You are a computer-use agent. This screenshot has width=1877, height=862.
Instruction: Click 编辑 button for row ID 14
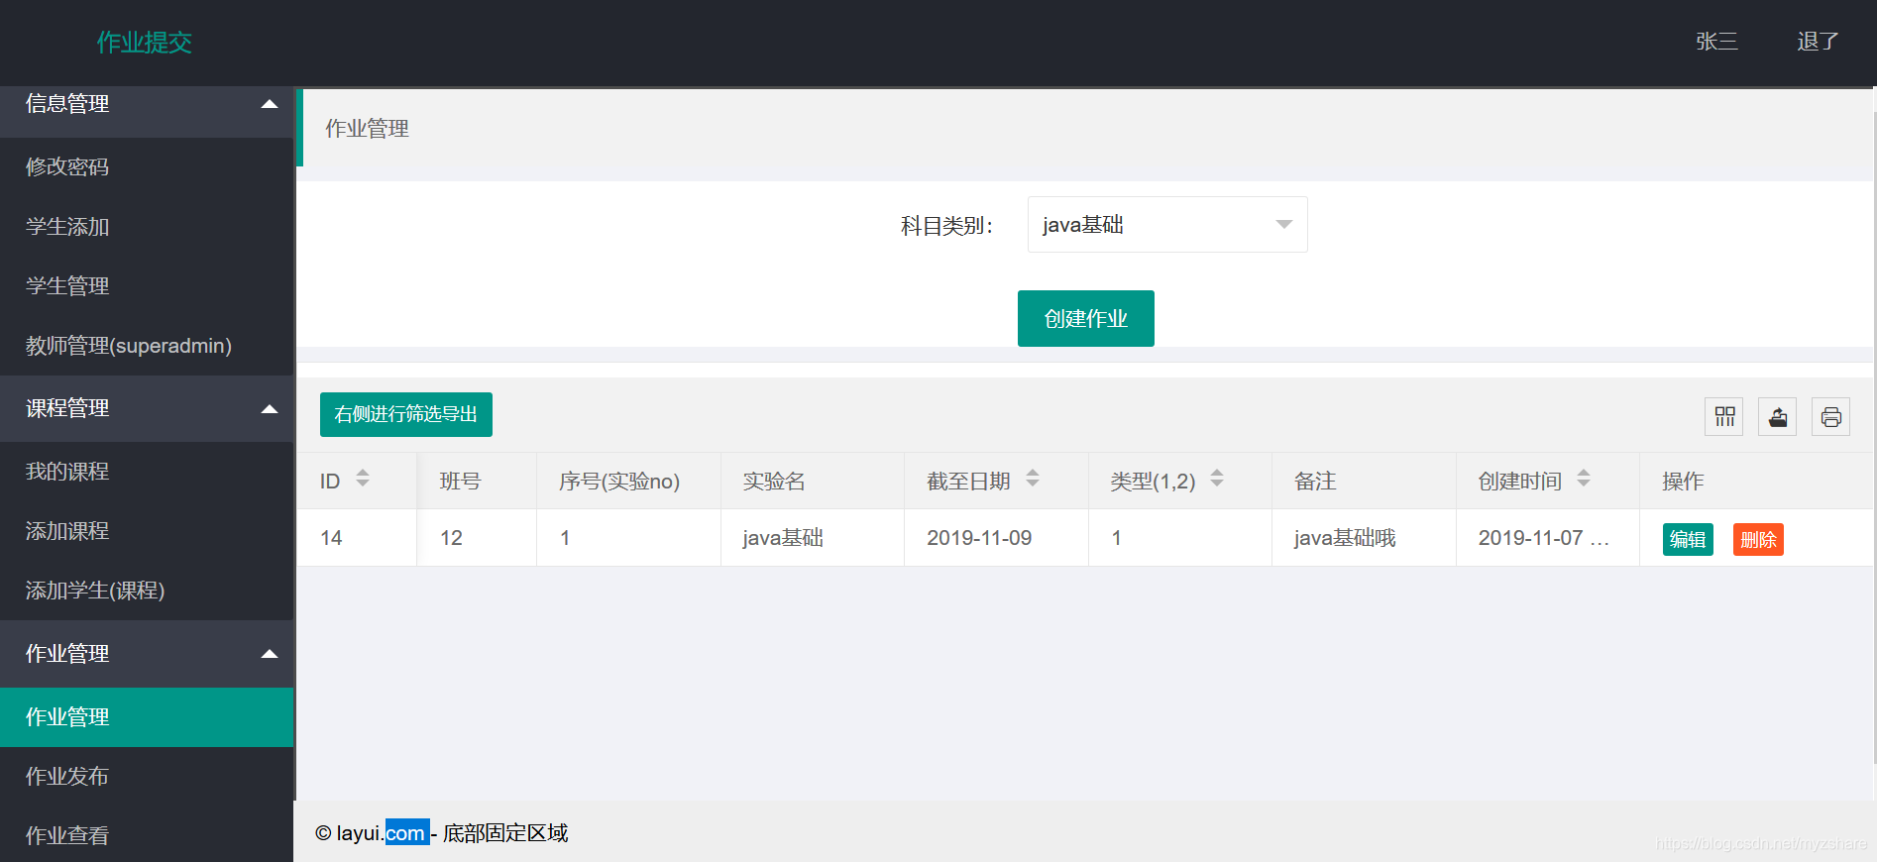[1688, 539]
